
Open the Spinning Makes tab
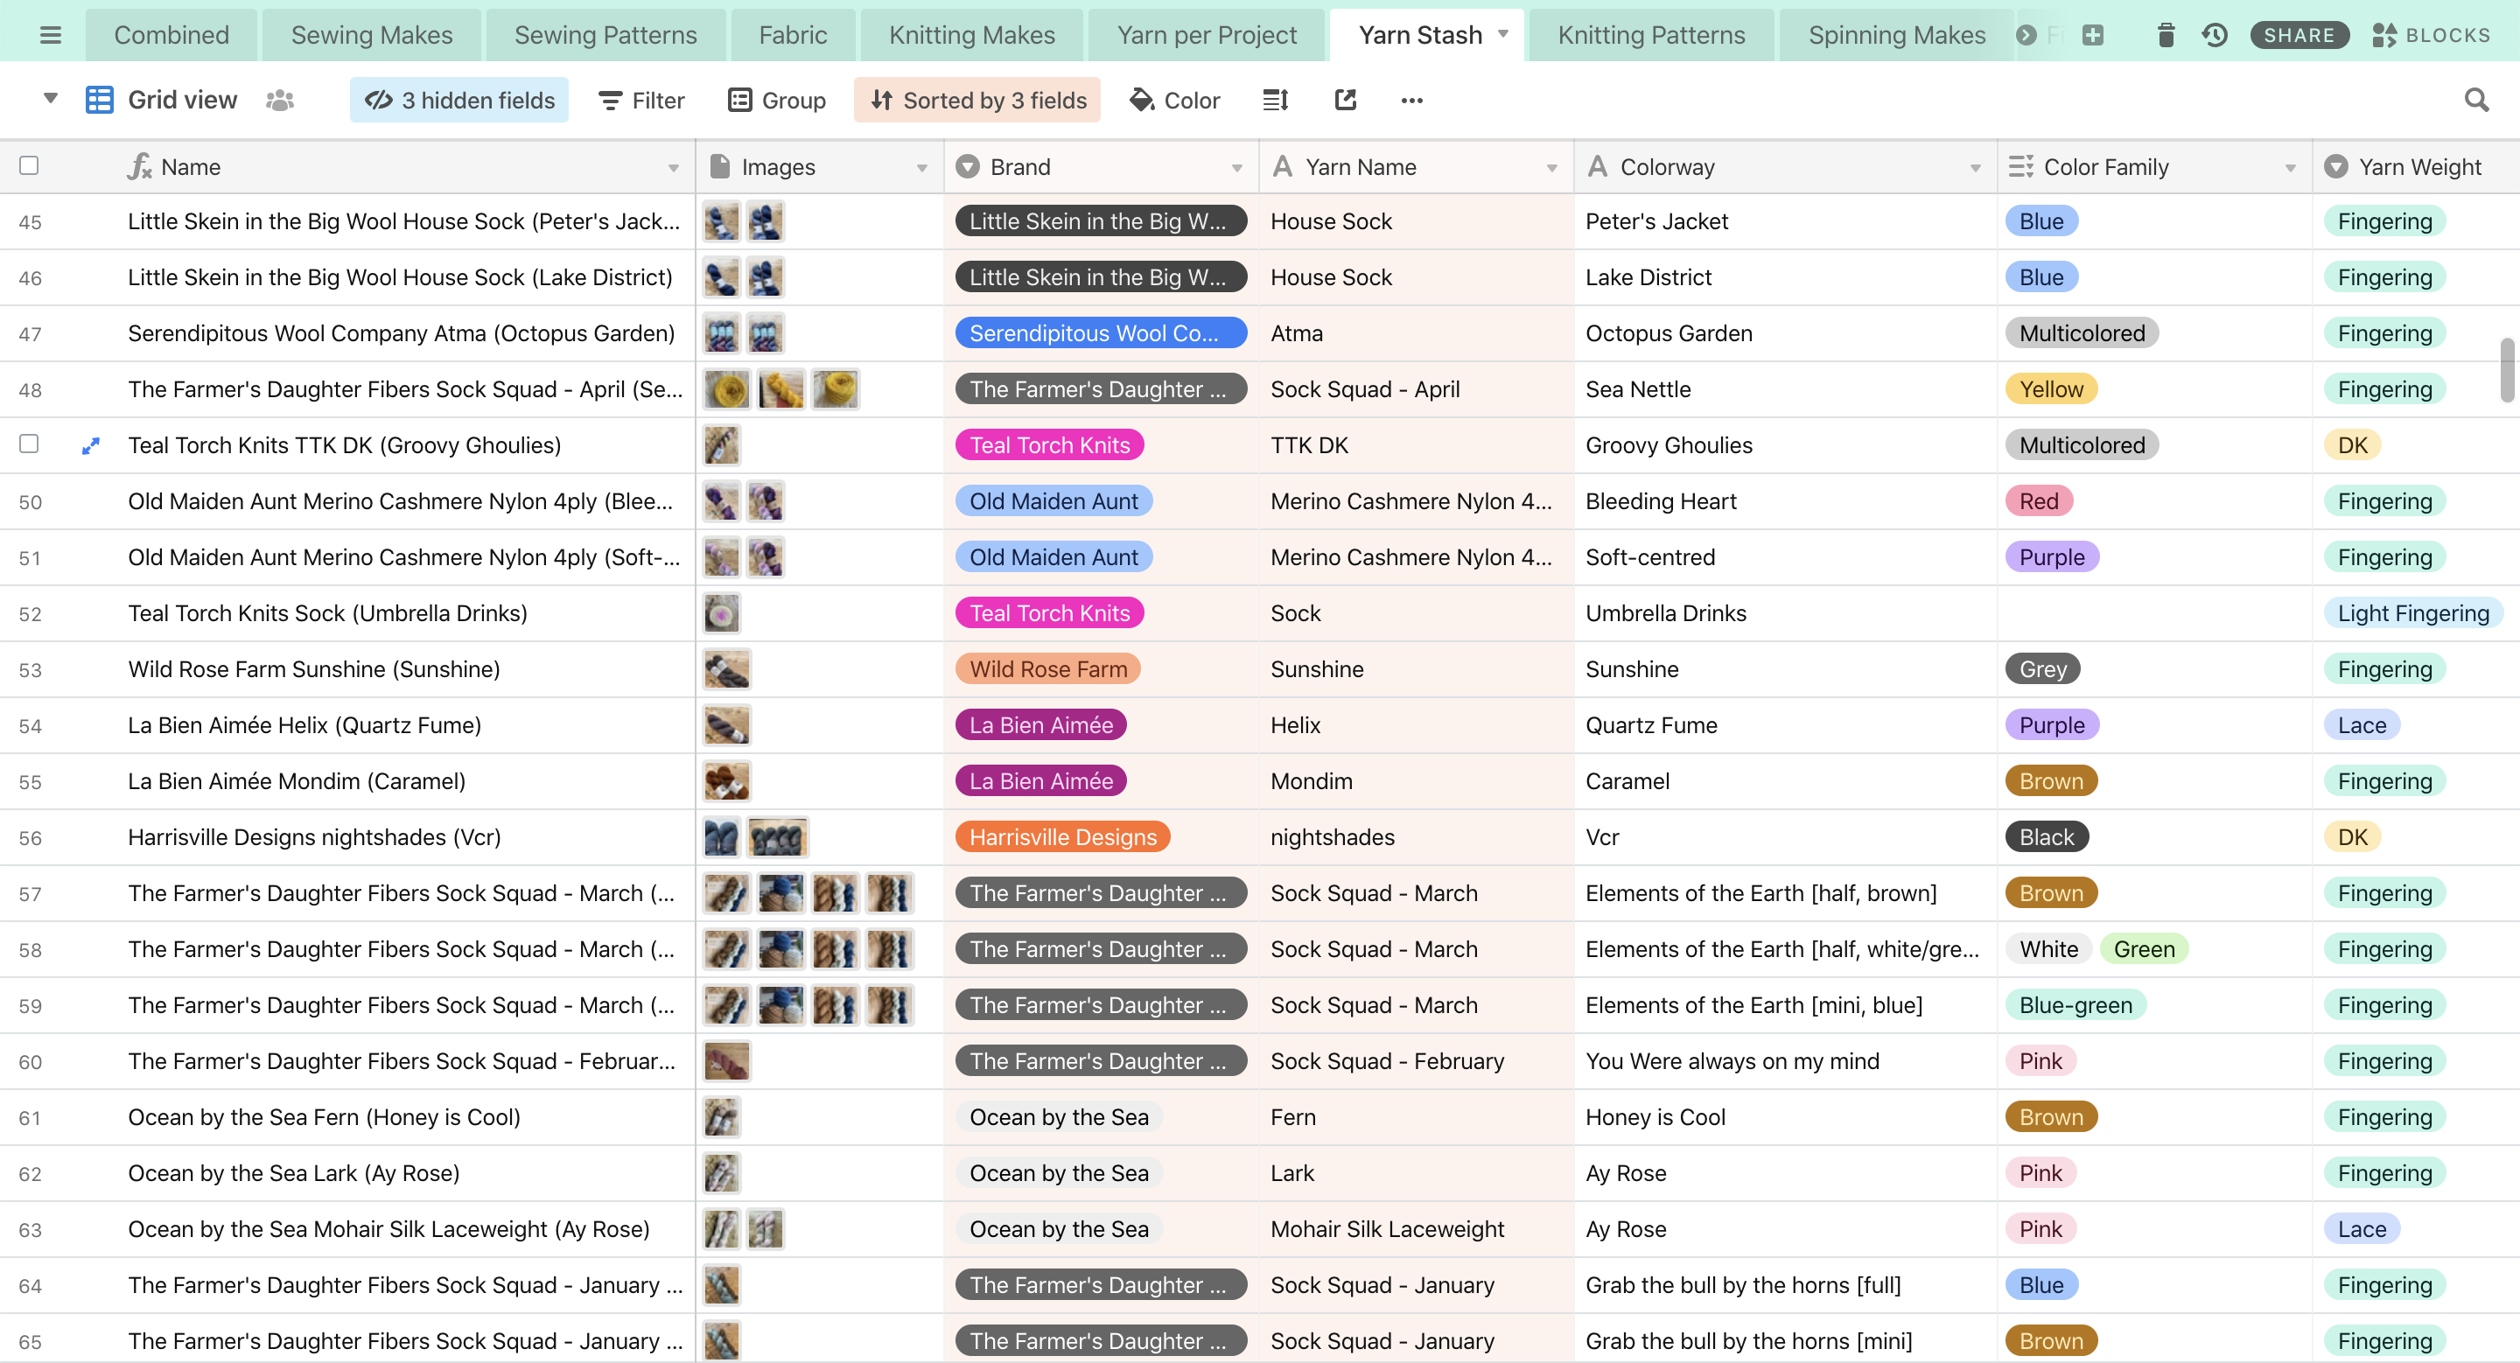tap(1897, 35)
